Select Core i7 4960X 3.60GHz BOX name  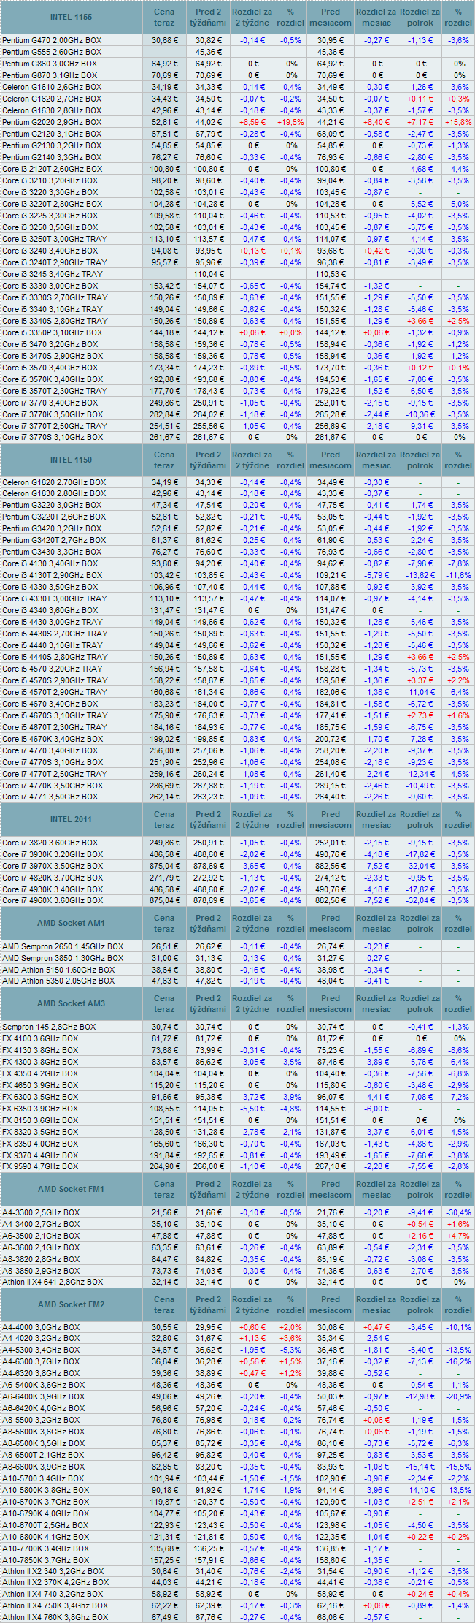53,900
